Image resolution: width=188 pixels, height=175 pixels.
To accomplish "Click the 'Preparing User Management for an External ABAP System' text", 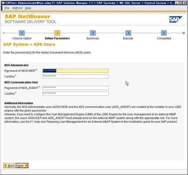I will [x=83, y=122].
